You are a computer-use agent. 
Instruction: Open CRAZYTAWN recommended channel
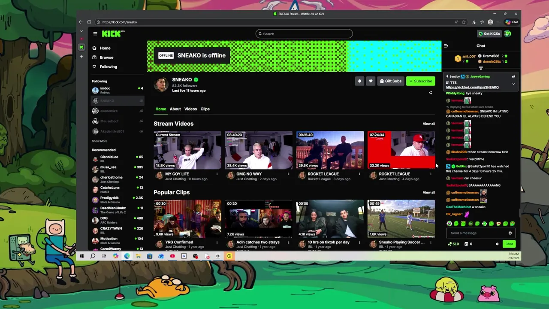pyautogui.click(x=118, y=230)
